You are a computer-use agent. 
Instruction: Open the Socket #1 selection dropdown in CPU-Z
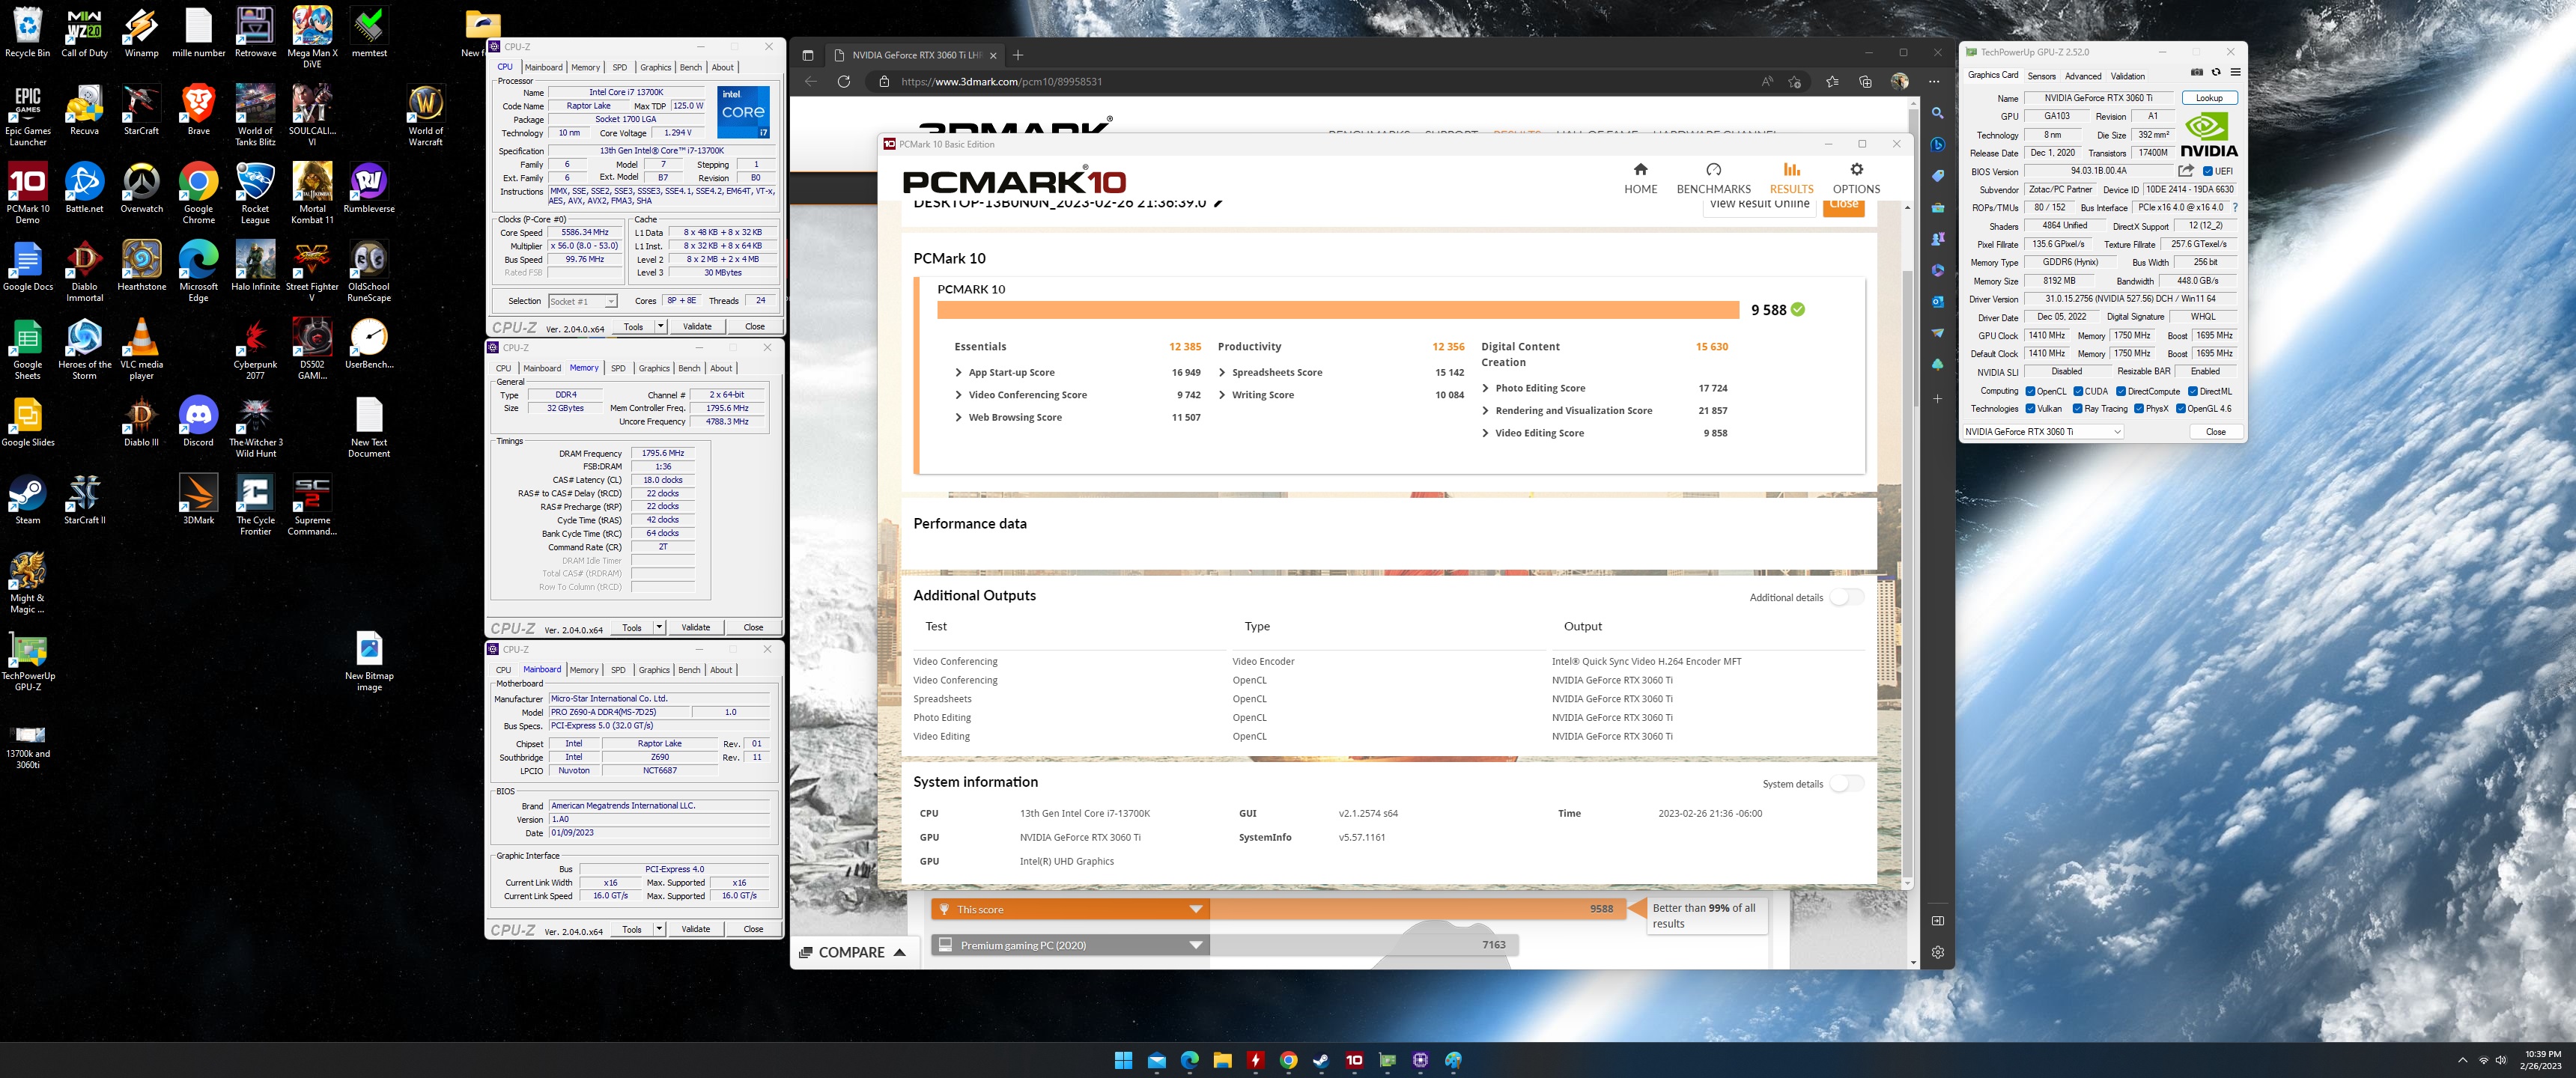pos(583,301)
